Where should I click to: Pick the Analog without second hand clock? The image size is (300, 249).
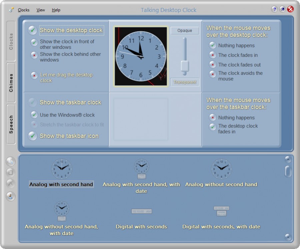221,169
